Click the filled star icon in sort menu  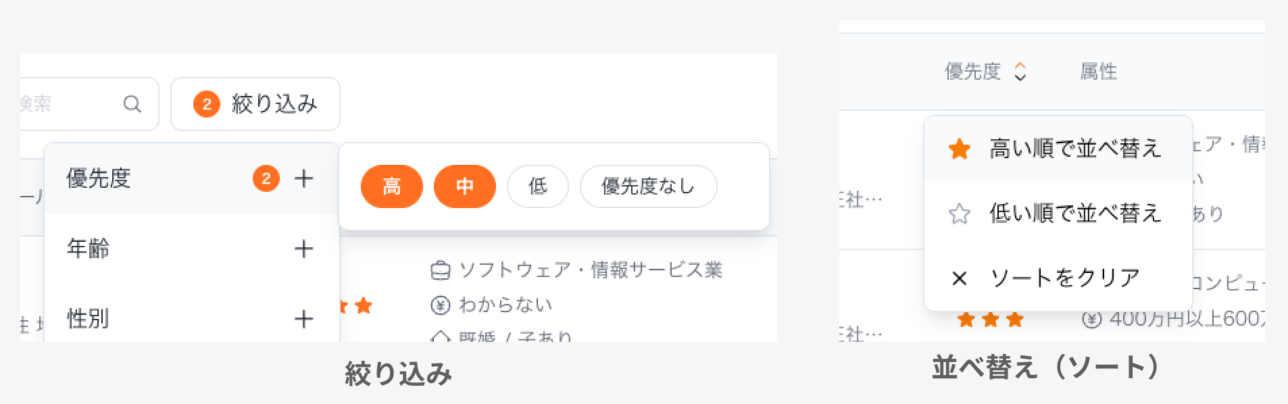coord(960,149)
